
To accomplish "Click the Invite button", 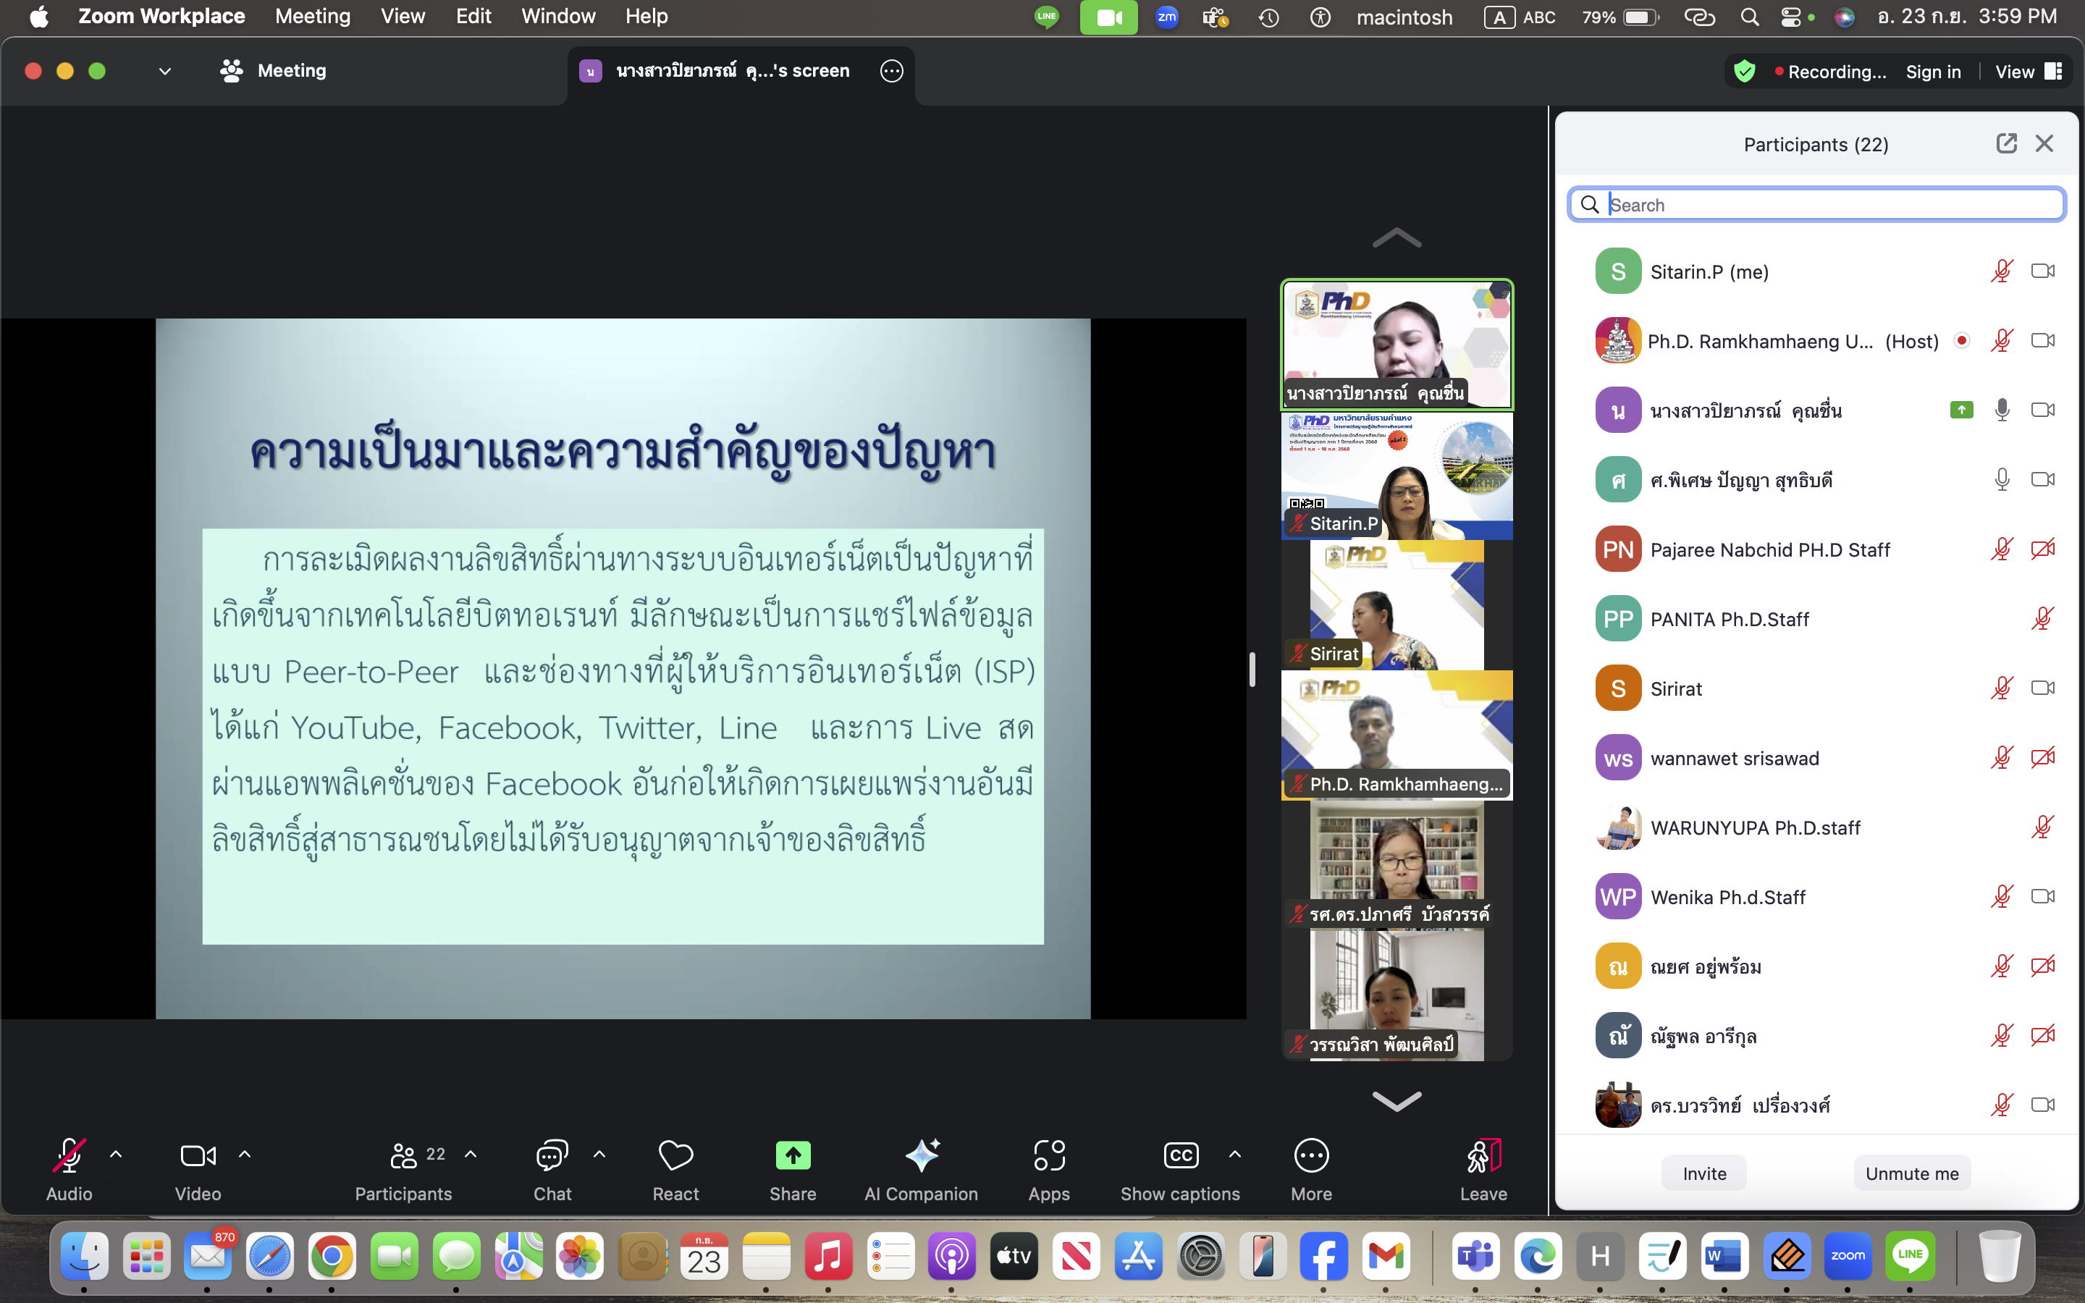I will [1703, 1173].
